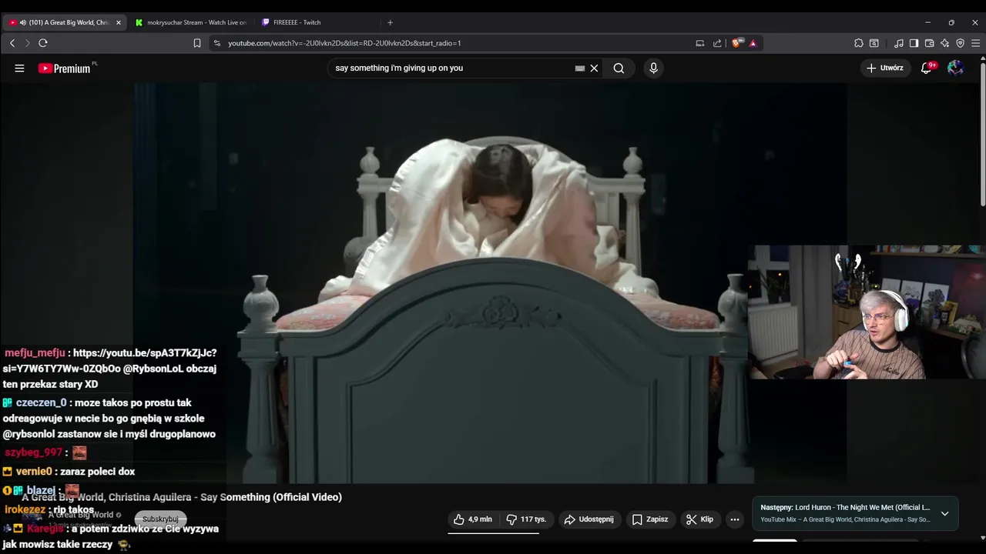The height and width of the screenshot is (554, 986).
Task: Open site settings icon in address bar
Action: (217, 43)
